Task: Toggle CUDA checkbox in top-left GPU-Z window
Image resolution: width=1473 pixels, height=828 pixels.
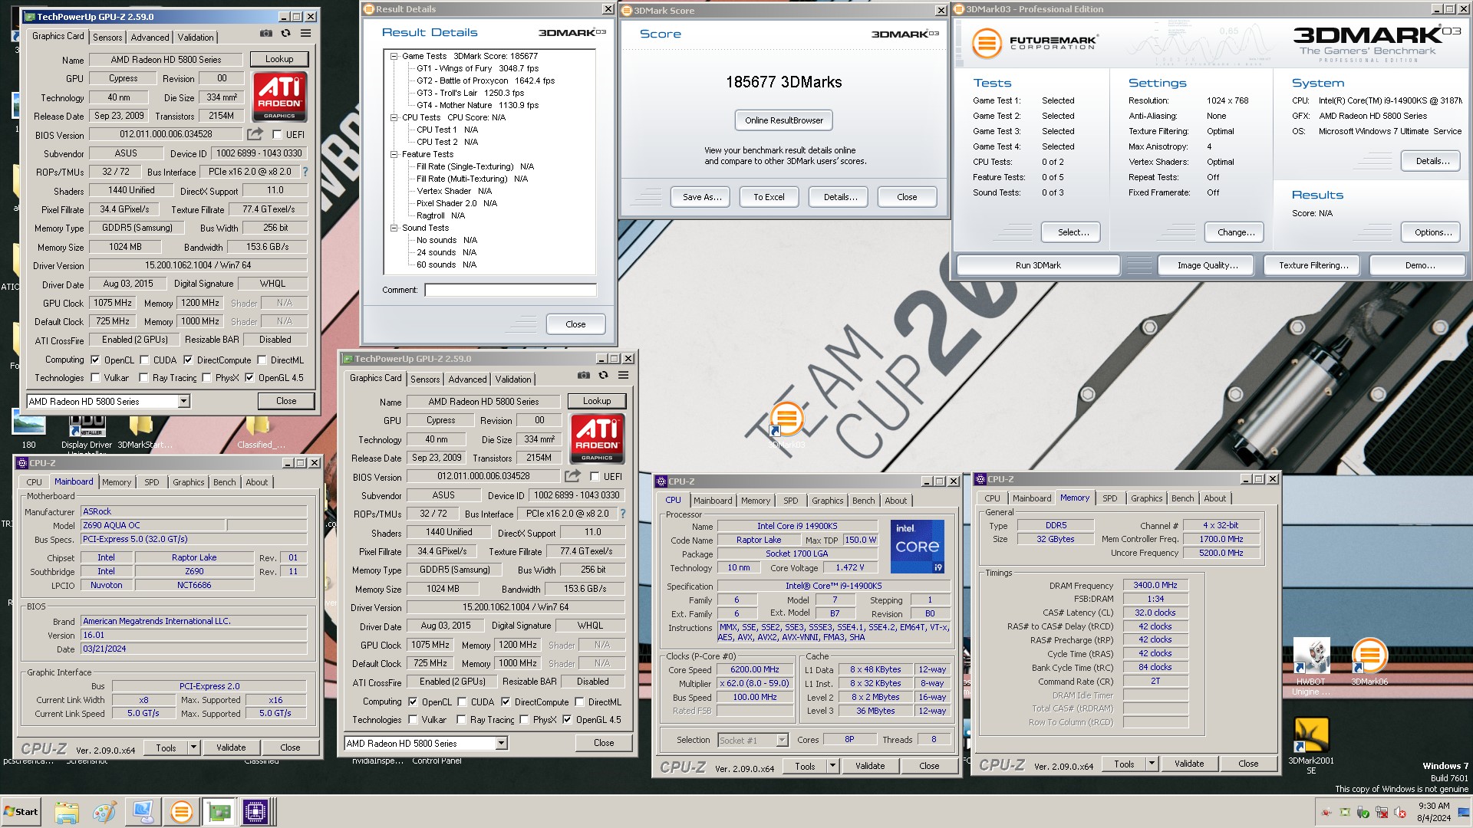Action: [x=144, y=360]
